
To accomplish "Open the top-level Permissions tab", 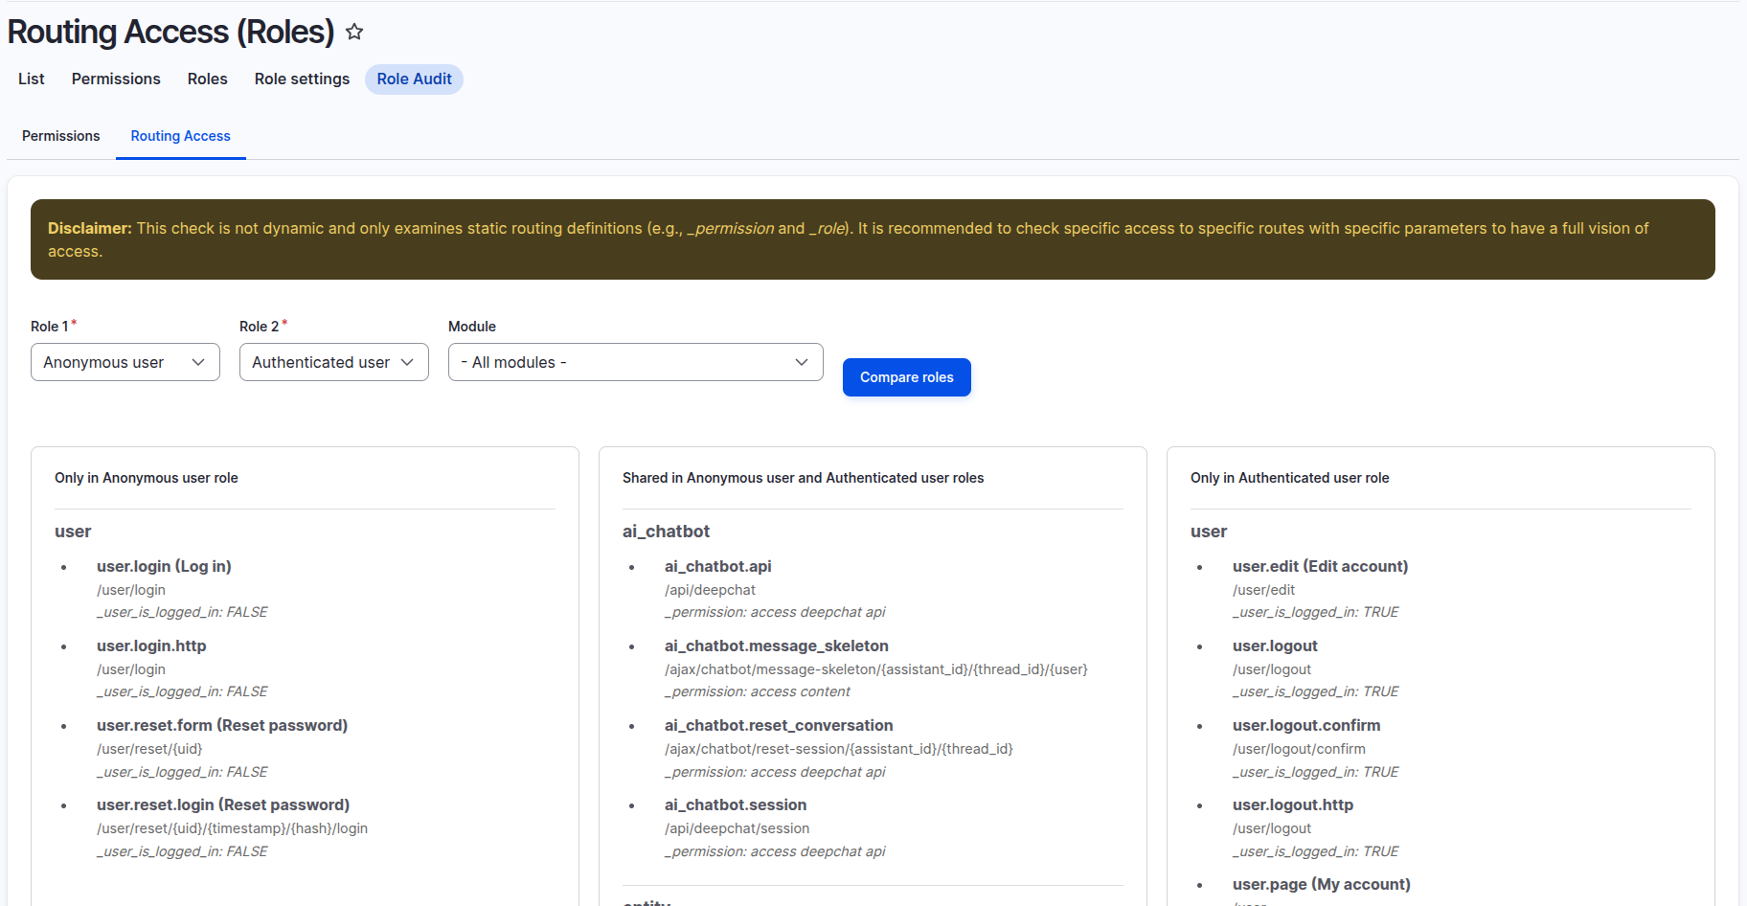I will [116, 79].
